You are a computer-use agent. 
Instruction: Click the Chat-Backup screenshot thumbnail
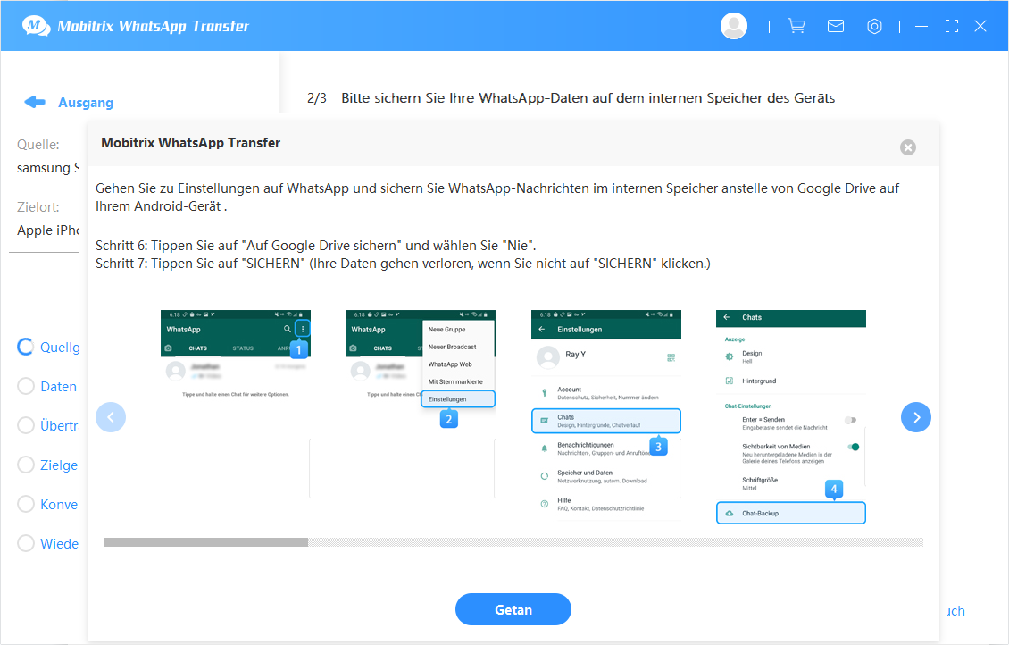pos(791,417)
